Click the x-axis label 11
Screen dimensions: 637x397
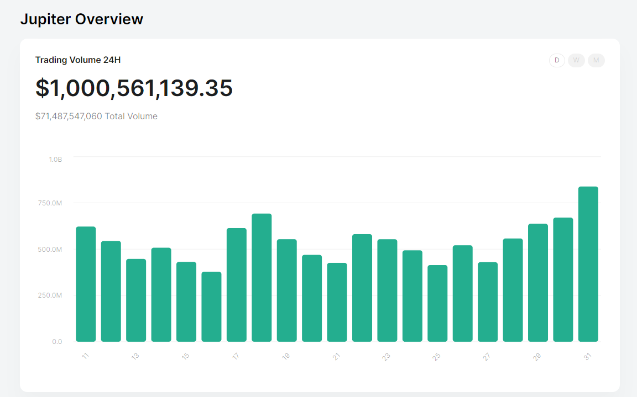tap(85, 356)
